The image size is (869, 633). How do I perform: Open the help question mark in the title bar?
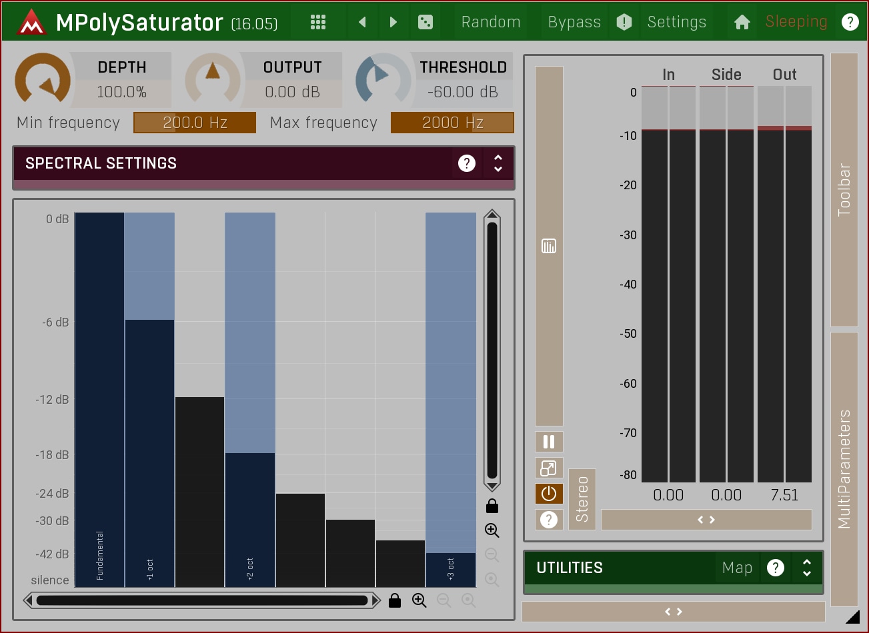tap(850, 22)
